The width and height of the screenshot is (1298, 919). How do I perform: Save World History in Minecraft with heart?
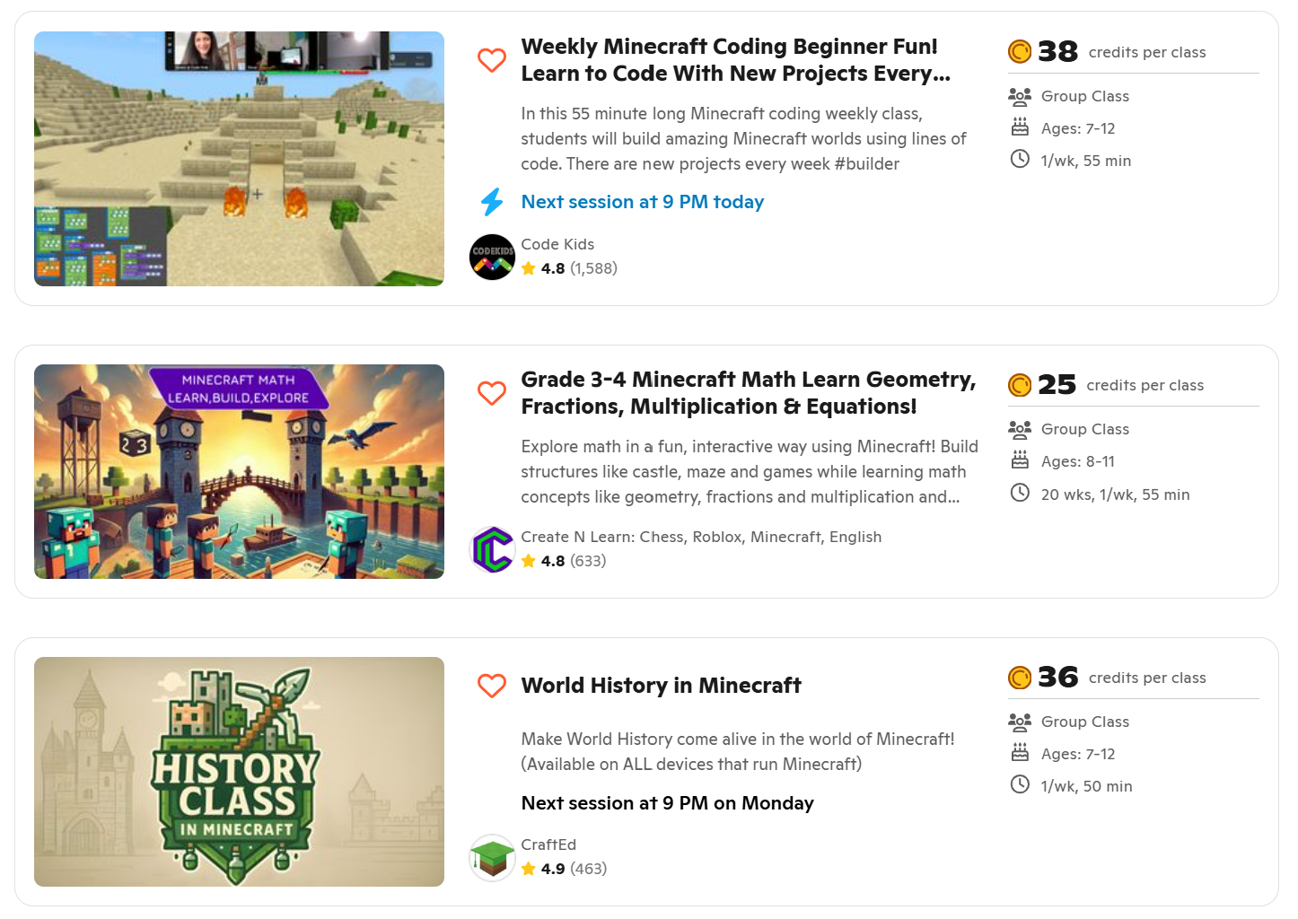click(492, 686)
